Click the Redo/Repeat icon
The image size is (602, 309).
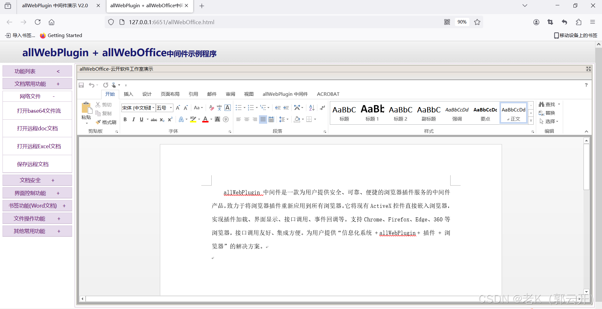point(106,85)
